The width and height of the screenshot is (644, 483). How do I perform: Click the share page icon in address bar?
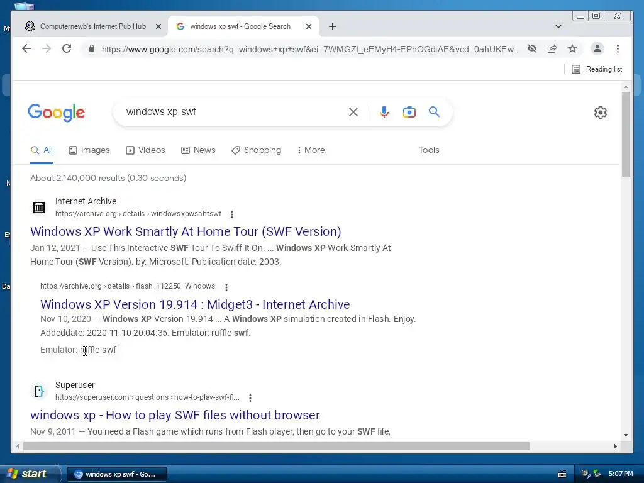click(552, 49)
